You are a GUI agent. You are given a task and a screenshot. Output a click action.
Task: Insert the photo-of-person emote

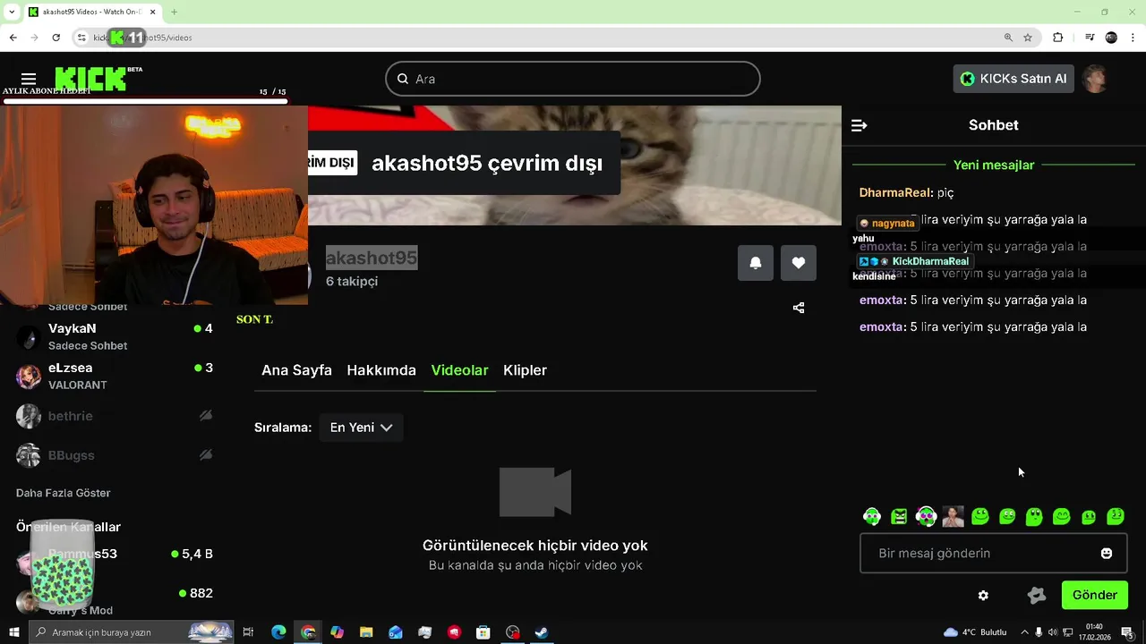tap(954, 516)
